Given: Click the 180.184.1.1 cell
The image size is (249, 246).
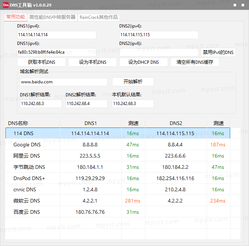Looking at the screenshot, I should point(90,167).
